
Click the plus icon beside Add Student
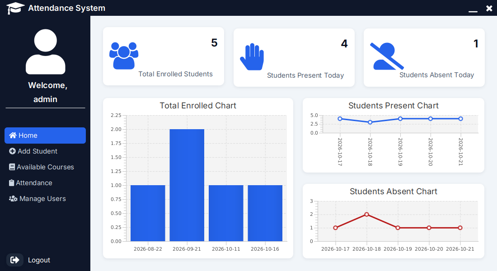tap(12, 151)
